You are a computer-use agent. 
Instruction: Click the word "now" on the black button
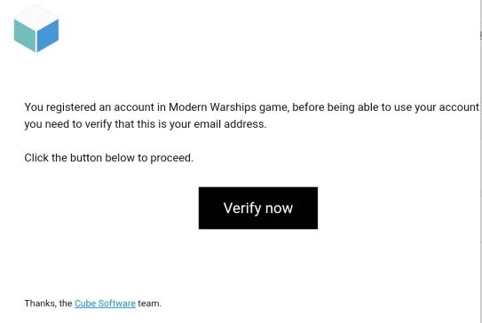click(279, 209)
